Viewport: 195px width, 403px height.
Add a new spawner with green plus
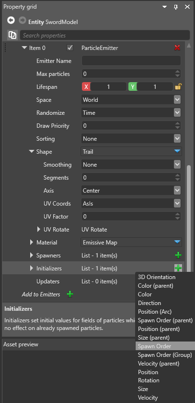(178, 255)
